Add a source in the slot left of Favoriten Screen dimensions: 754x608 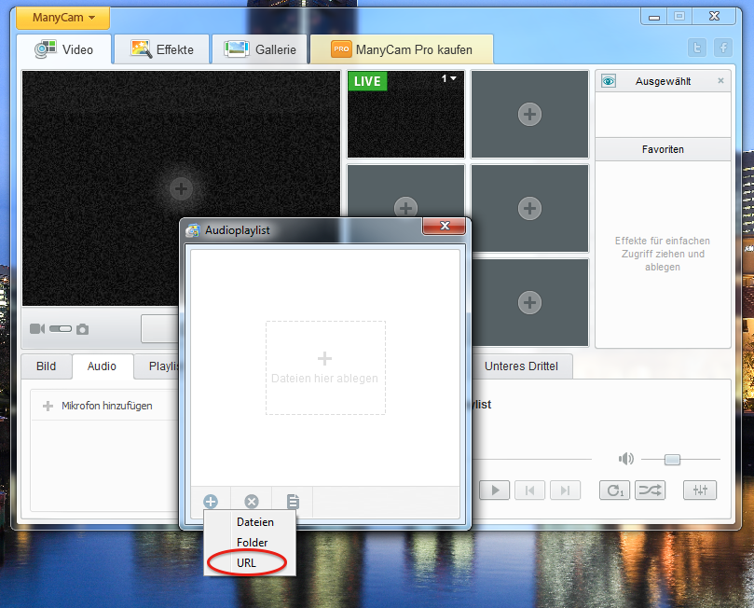[x=530, y=208]
